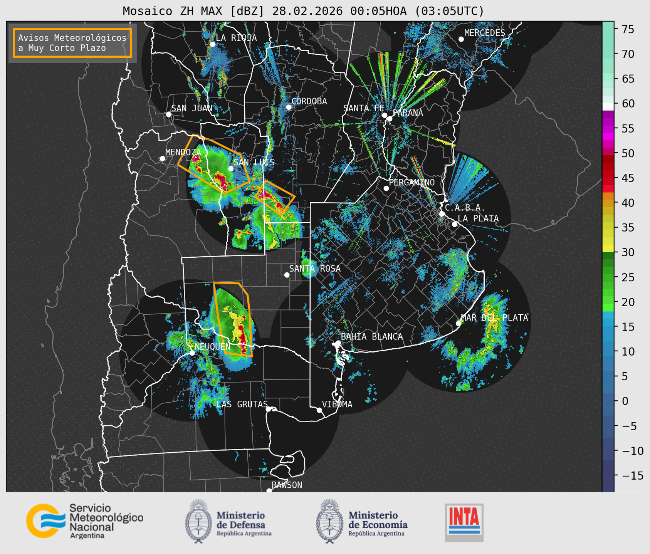Screen dimensions: 650x554
Task: Click the Mercedes city marker
Action: click(x=461, y=39)
